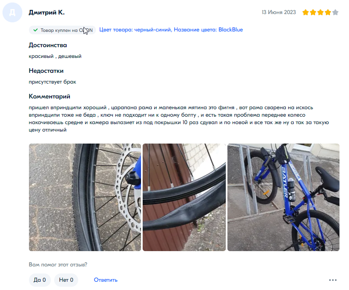349x290 pixels.
Task: Click the 'Товар куплен на OZON' badge
Action: pos(62,30)
